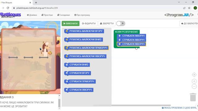
Task: Select the Стрибати вниз block in the toolbox
Action: coord(77,65)
